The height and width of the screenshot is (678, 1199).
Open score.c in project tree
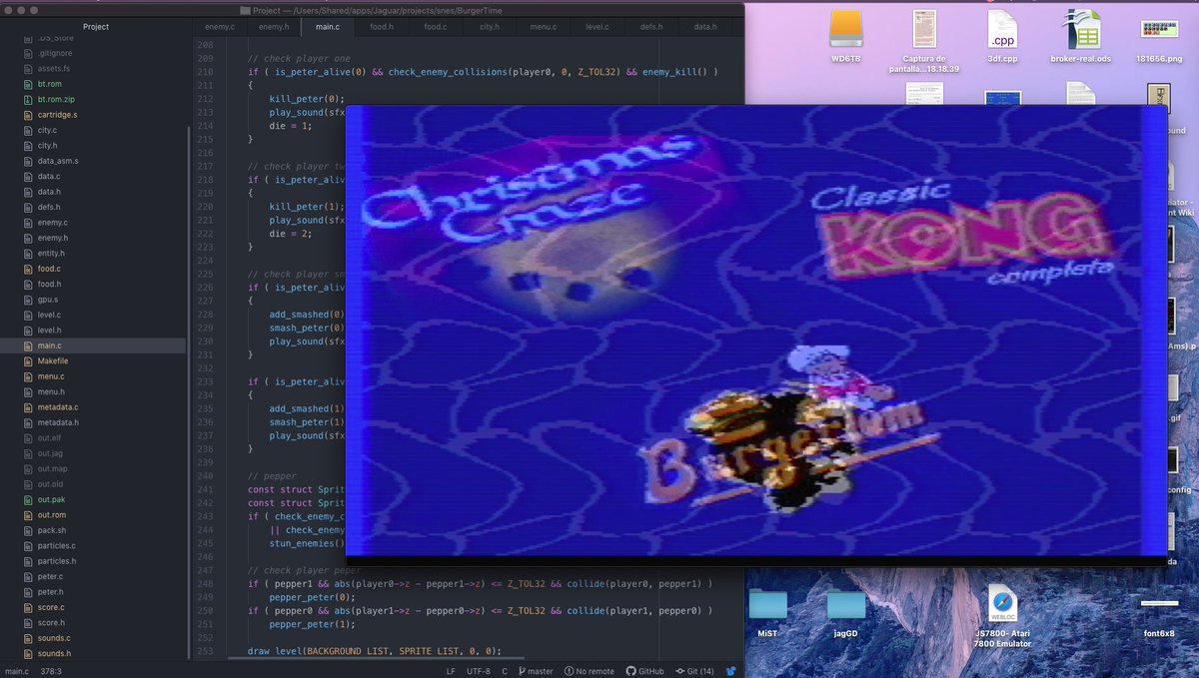pos(51,607)
